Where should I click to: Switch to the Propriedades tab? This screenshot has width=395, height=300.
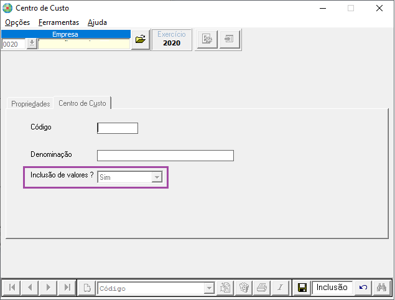[x=30, y=103]
